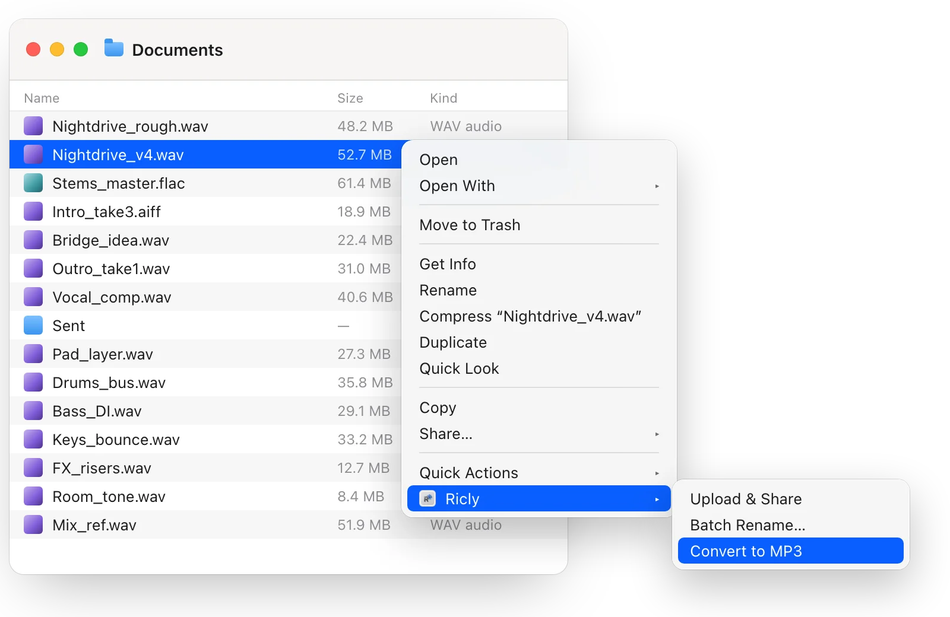Expand the Open With submenu arrow
This screenshot has height=617, width=950.
(x=657, y=186)
